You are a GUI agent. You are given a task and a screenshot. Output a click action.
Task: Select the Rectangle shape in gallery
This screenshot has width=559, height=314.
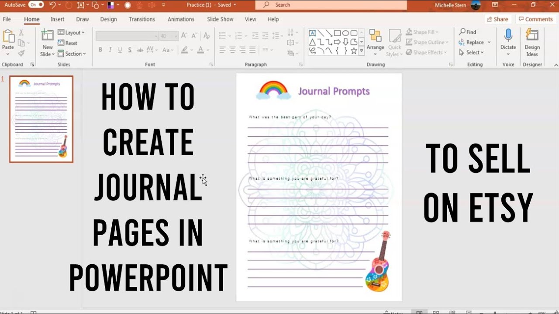pos(337,33)
